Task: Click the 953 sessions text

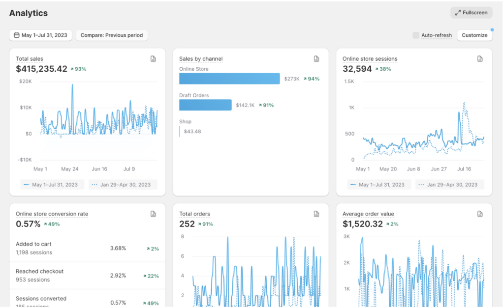Action: 33,279
